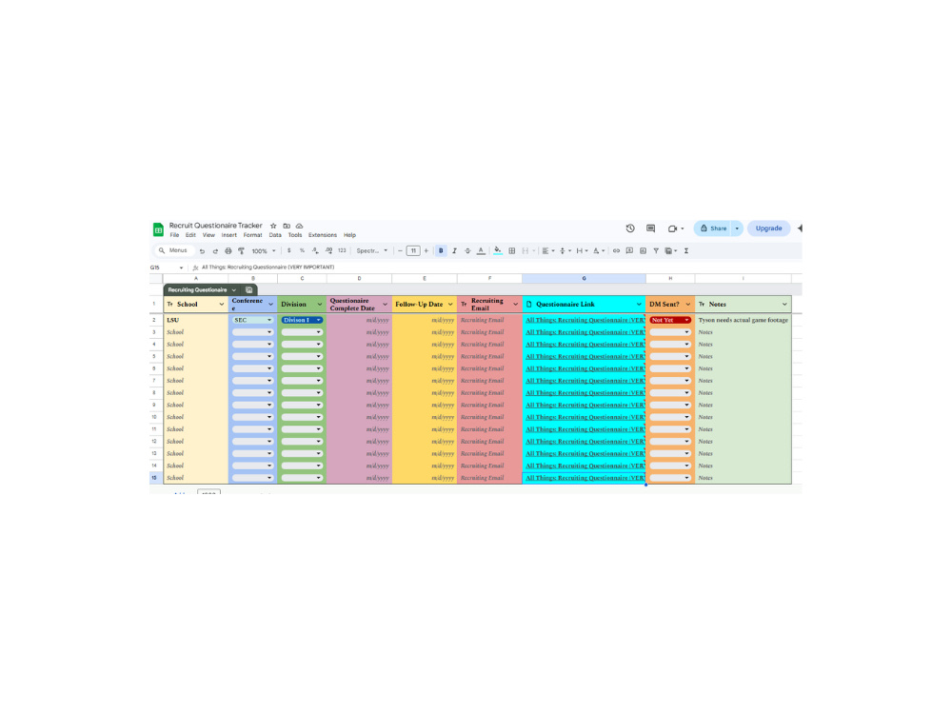This screenshot has width=952, height=714.
Task: Open the View menu
Action: point(208,235)
